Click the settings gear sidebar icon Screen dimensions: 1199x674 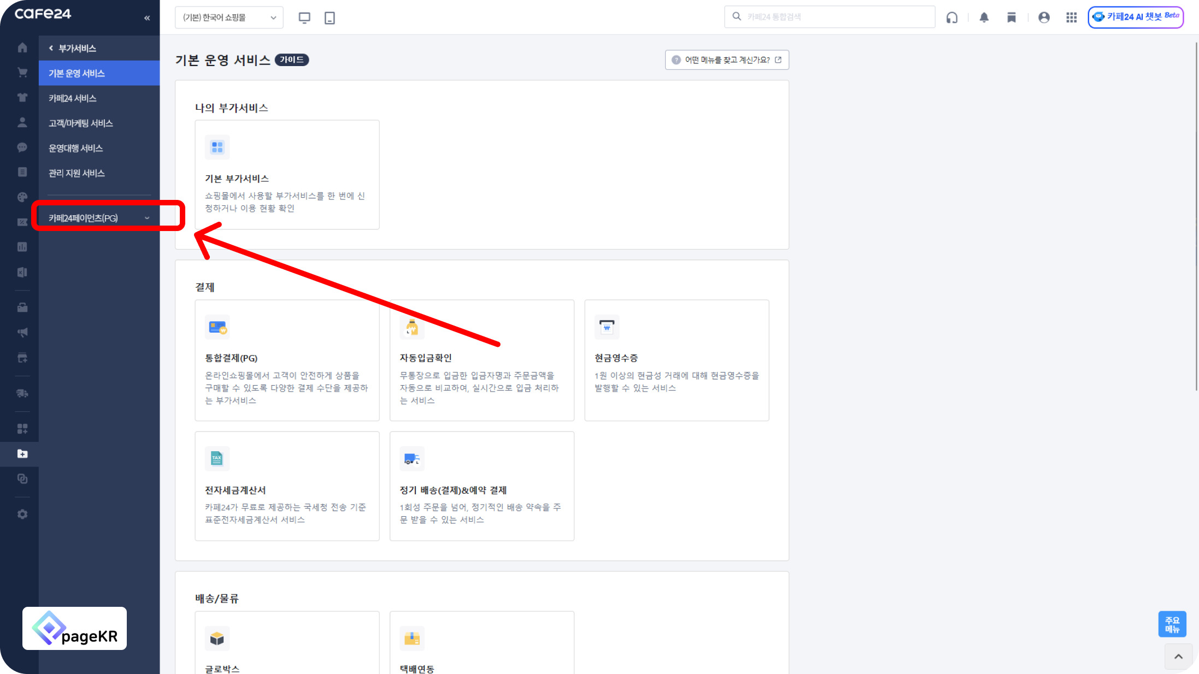pyautogui.click(x=22, y=514)
